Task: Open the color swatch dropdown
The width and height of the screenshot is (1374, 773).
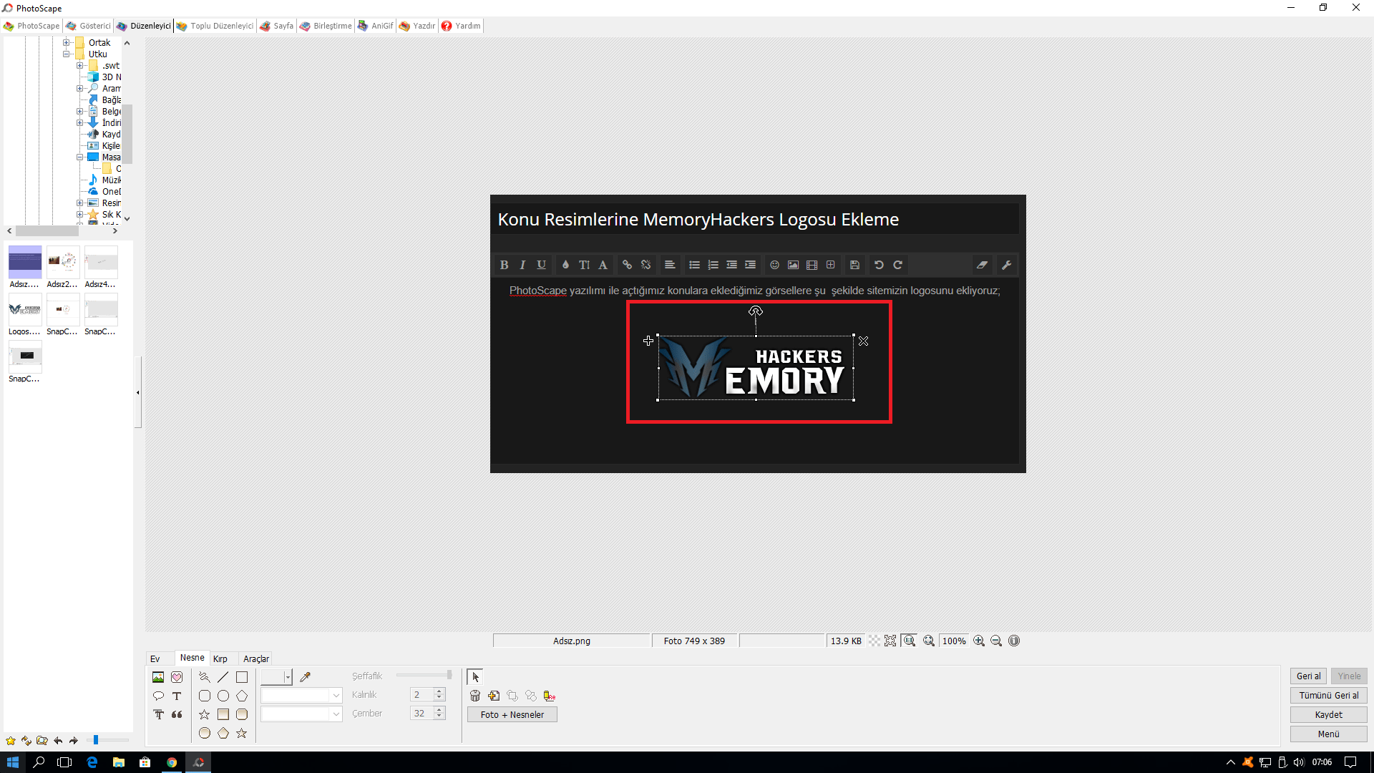Action: 288,677
